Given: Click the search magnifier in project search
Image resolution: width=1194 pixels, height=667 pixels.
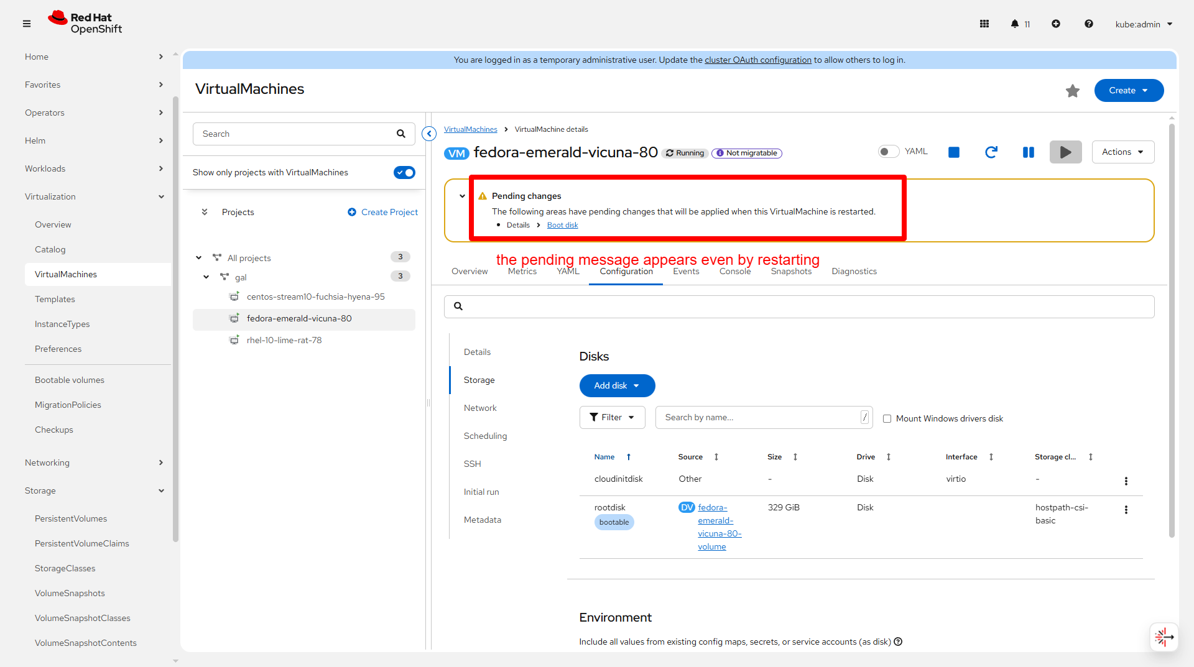Looking at the screenshot, I should [x=401, y=134].
